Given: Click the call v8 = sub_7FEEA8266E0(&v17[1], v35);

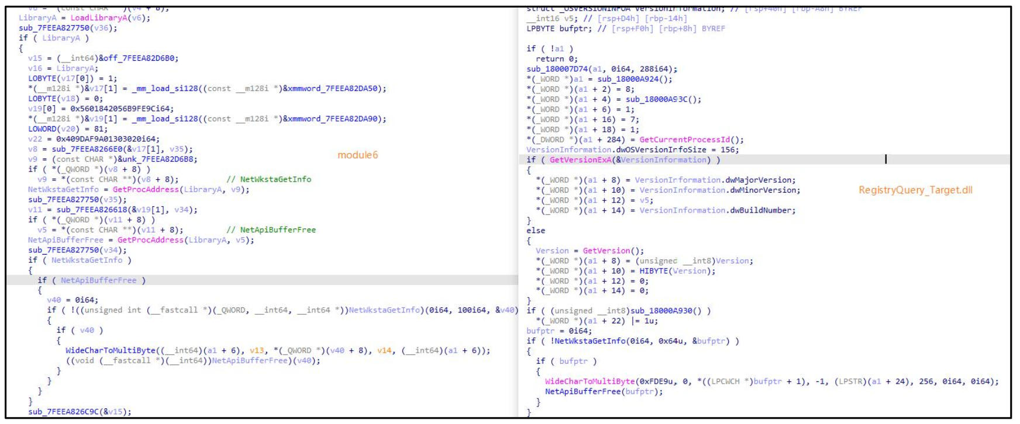Looking at the screenshot, I should point(110,149).
